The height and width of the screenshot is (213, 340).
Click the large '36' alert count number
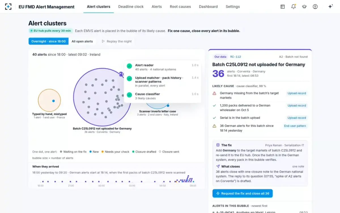[x=218, y=74]
